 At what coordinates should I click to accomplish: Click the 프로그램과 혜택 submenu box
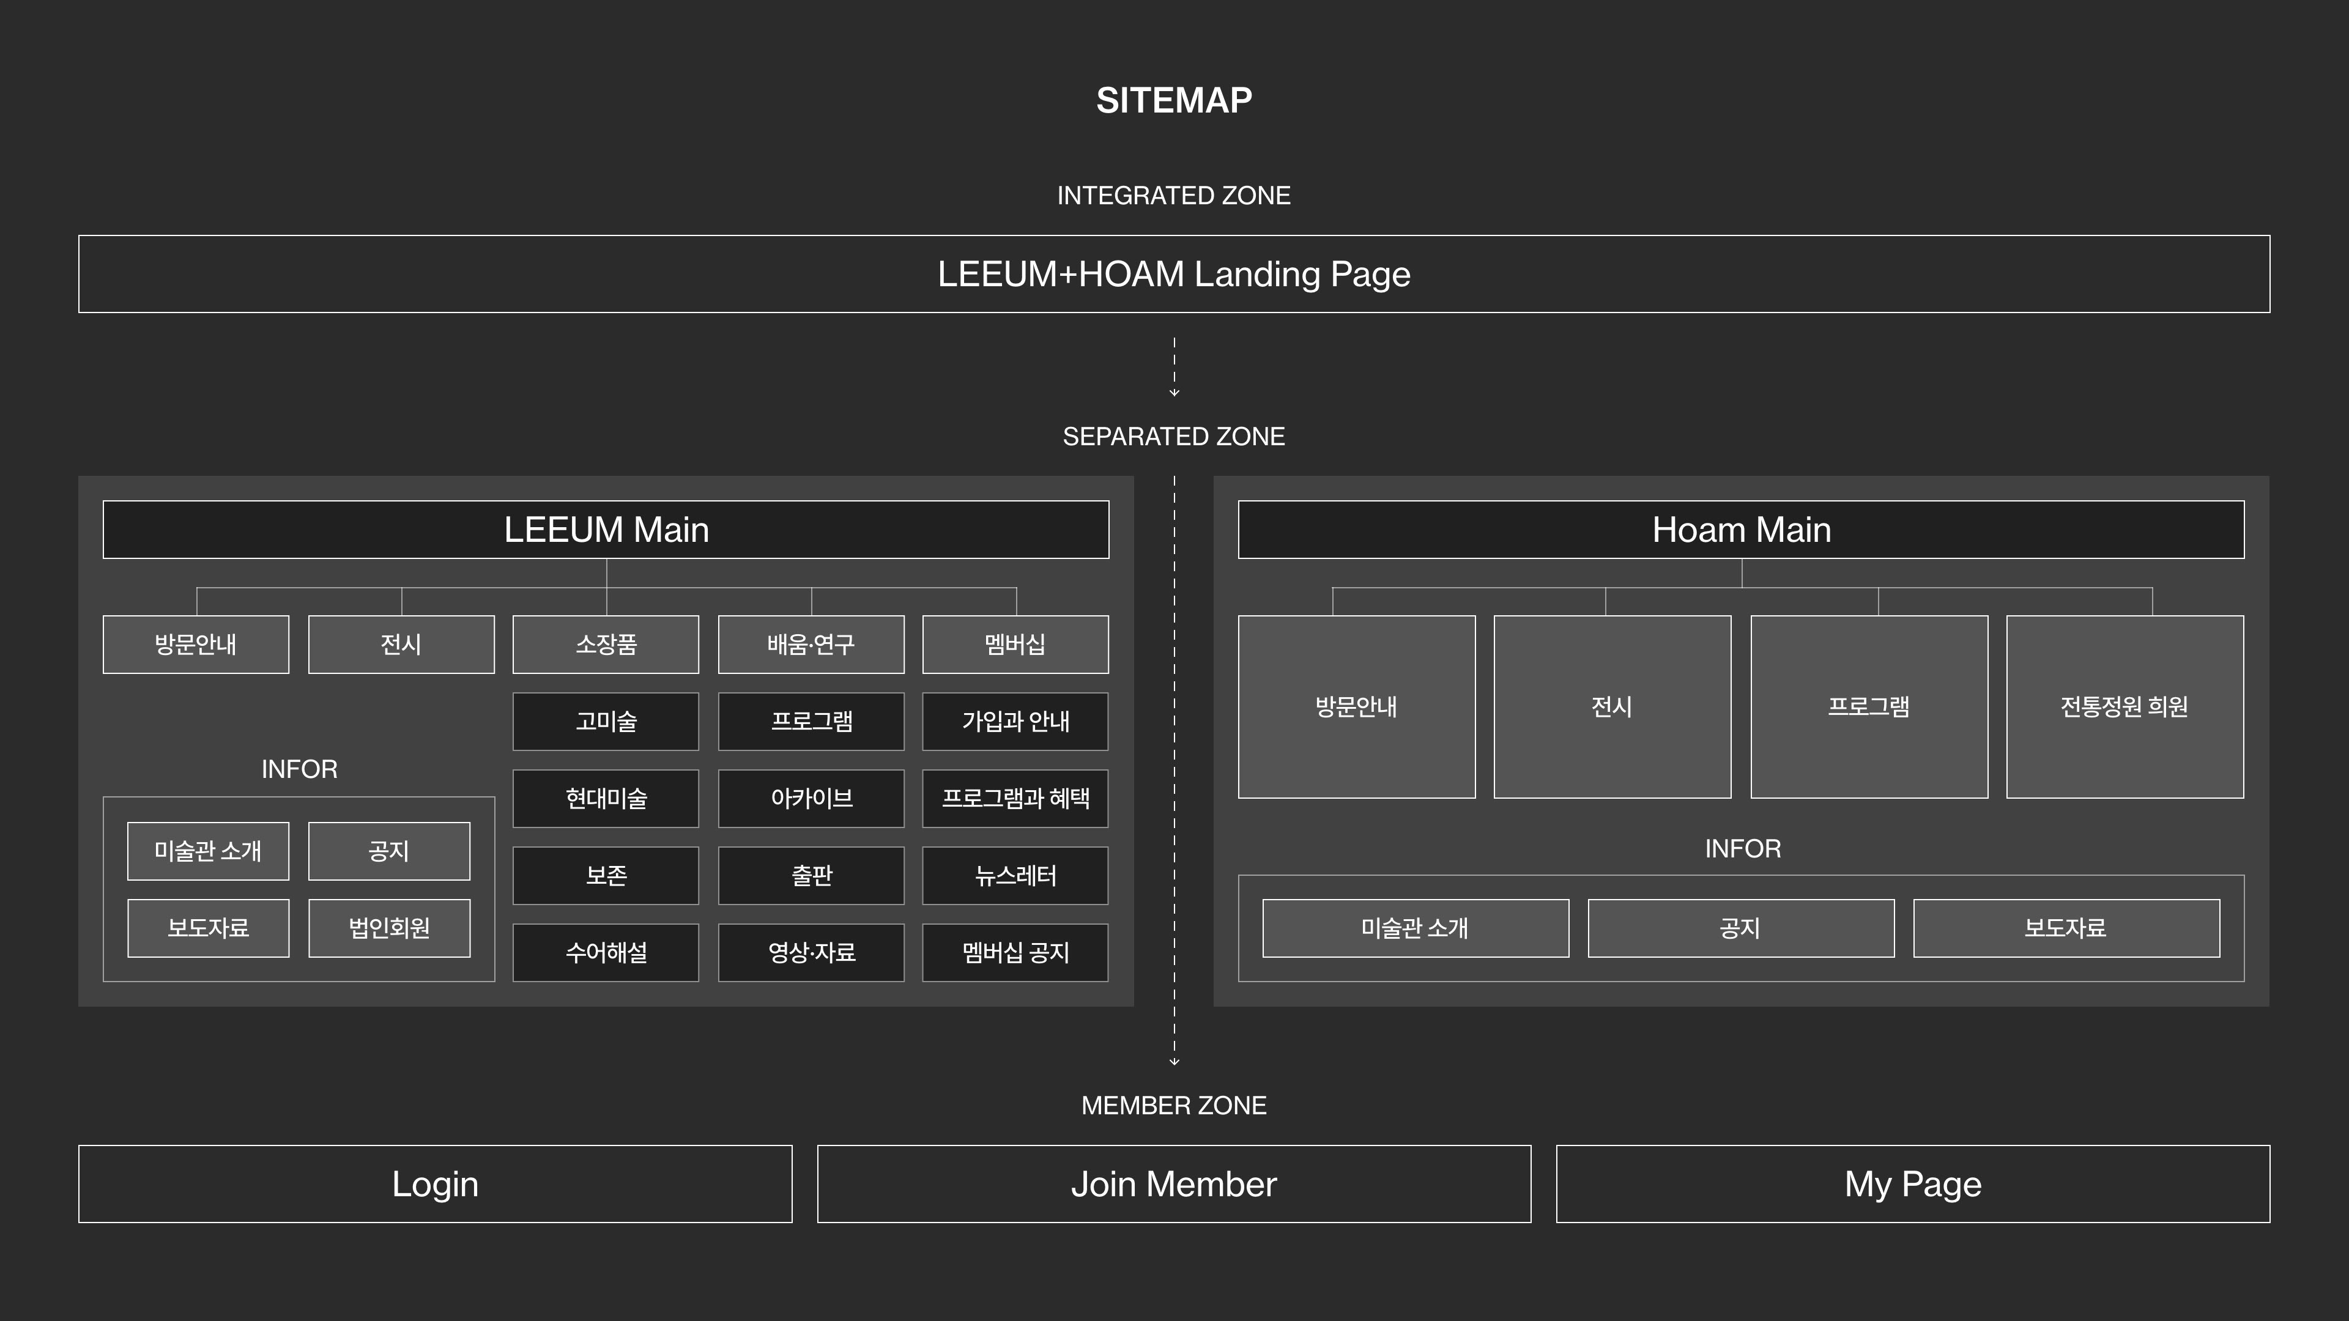[1015, 799]
